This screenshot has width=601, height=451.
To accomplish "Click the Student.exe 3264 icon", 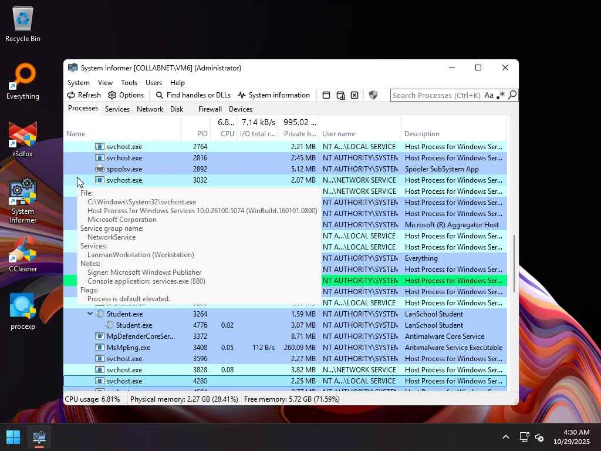I will click(100, 314).
